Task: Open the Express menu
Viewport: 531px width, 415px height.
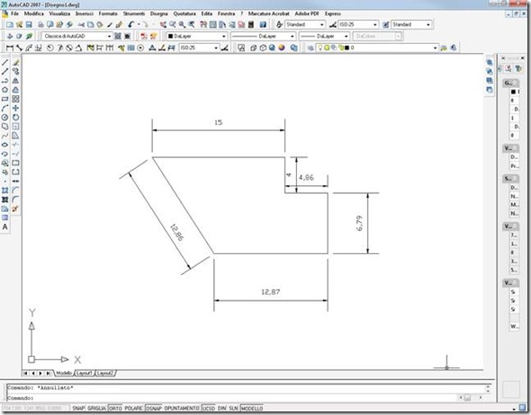Action: point(333,13)
